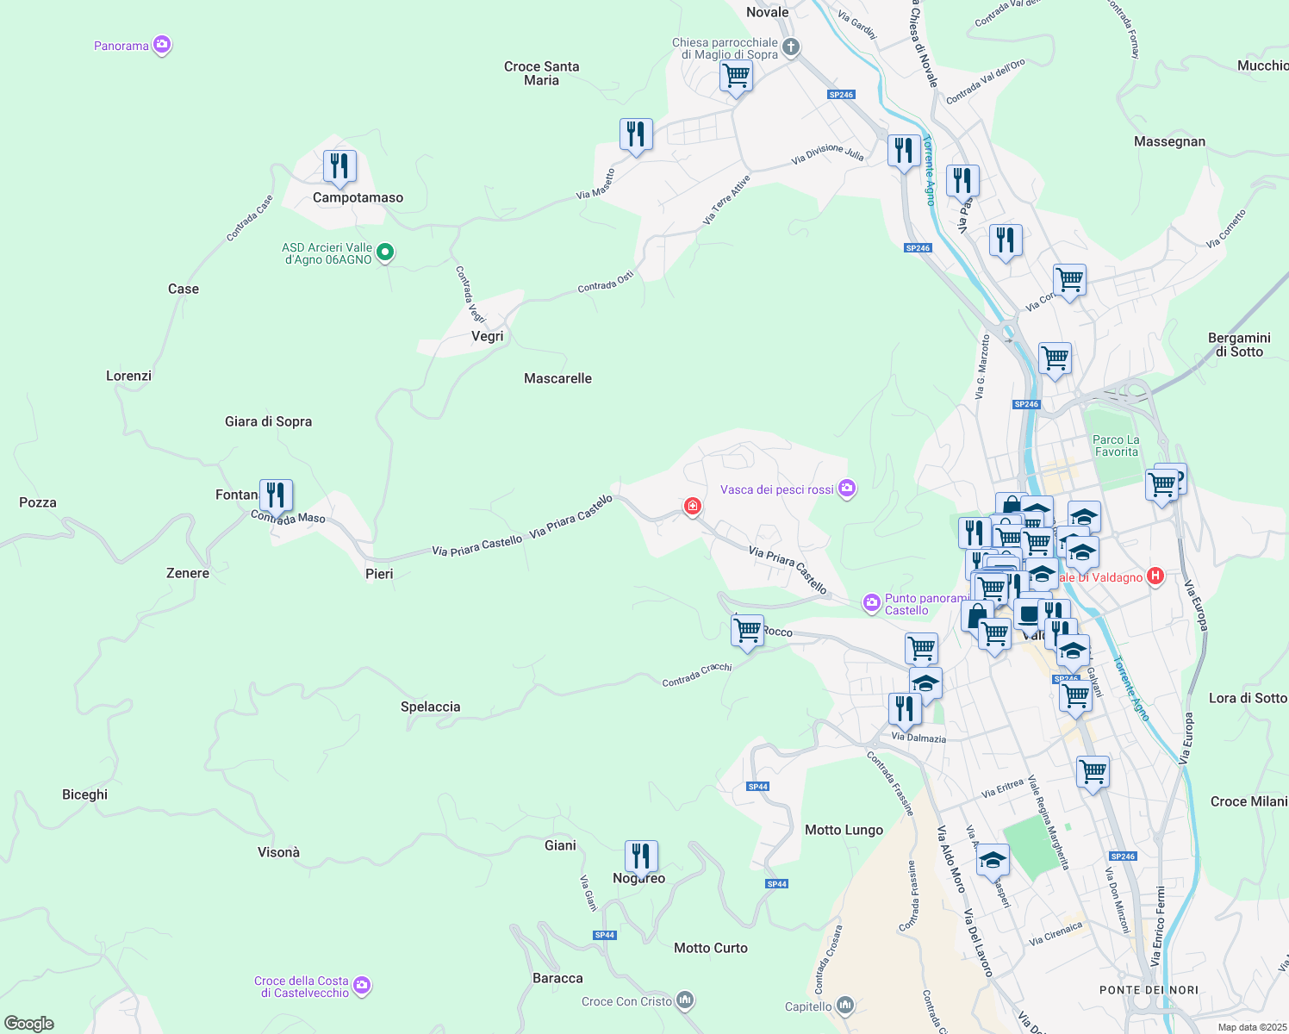The image size is (1289, 1034).
Task: Click the red medical marker on Via Priara Castello
Action: [x=692, y=506]
